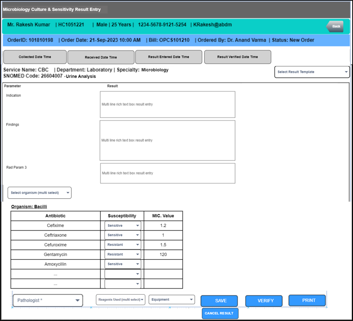Viewport: 353px width, 321px height.
Task: Change Amoxycillin susceptibility dropdown
Action: pyautogui.click(x=123, y=264)
